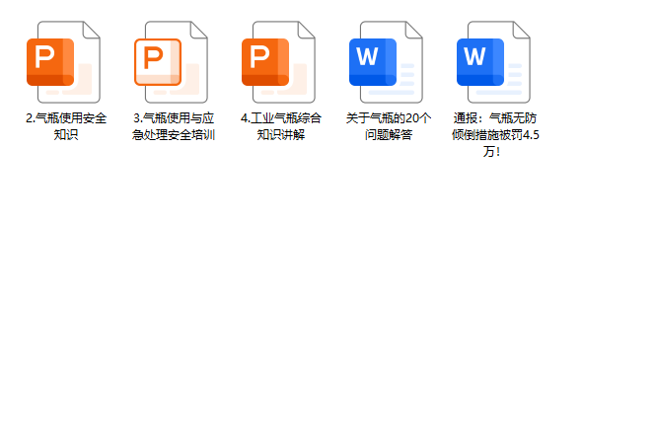Select the 2.气瓶使用安全知识 PowerPoint file icon
The width and height of the screenshot is (656, 444).
[66, 62]
